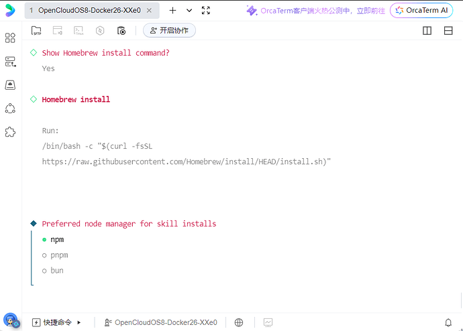Click the 快捷命令 lightning icon
This screenshot has width=463, height=331.
(x=36, y=322)
